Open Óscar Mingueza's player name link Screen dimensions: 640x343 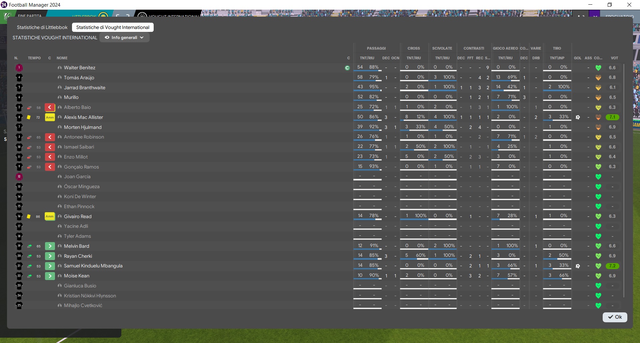82,186
